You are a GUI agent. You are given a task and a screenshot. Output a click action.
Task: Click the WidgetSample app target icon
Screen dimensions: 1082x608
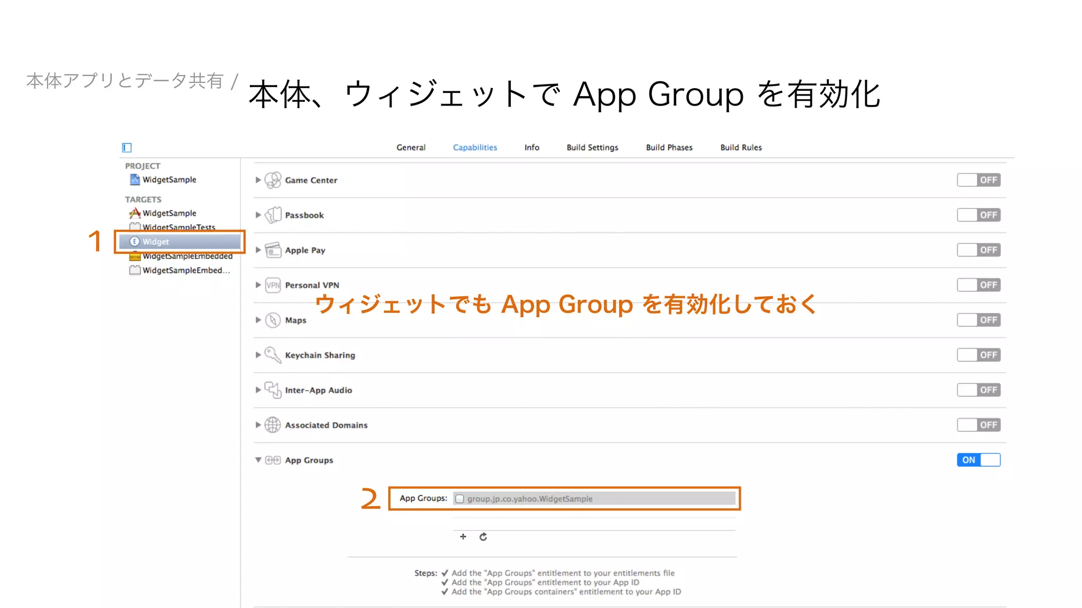tap(135, 213)
